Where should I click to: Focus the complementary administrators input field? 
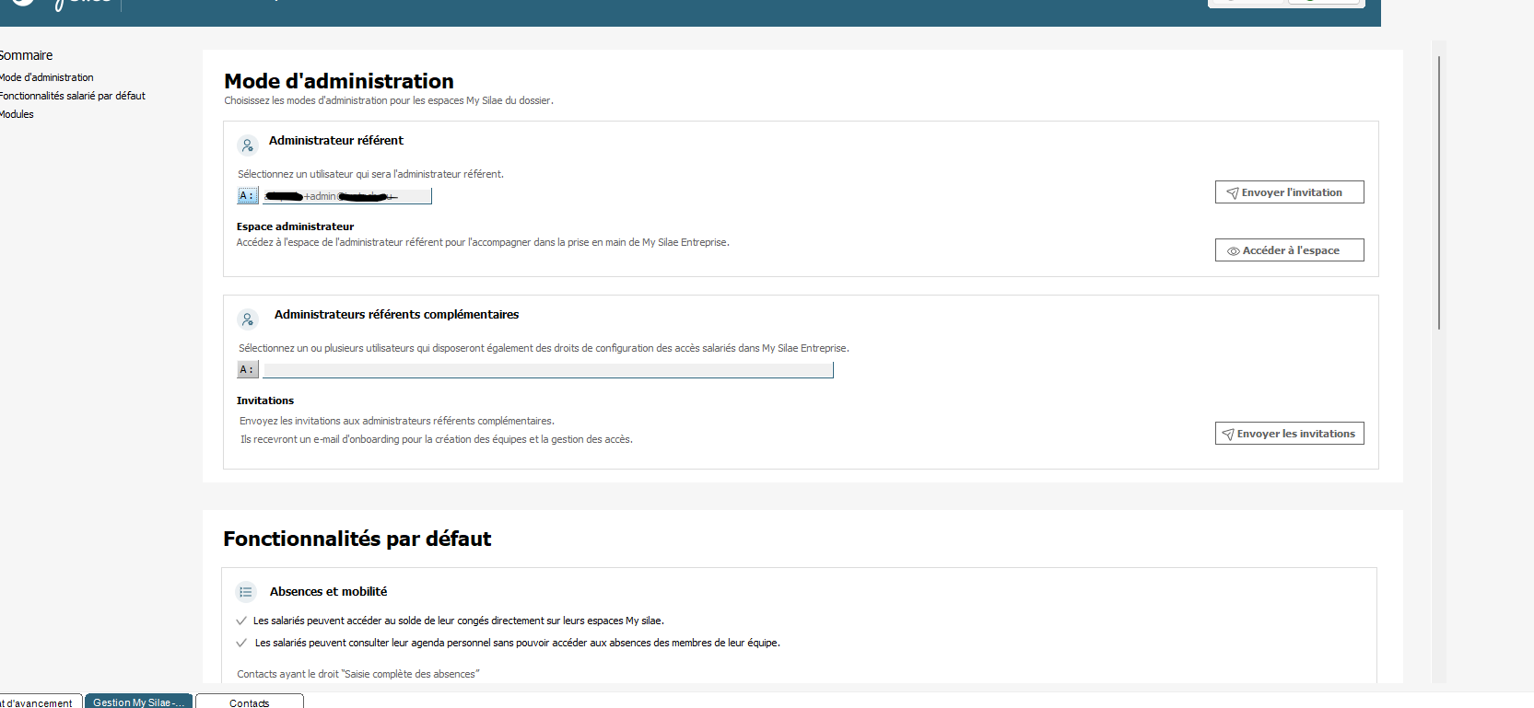tap(548, 370)
